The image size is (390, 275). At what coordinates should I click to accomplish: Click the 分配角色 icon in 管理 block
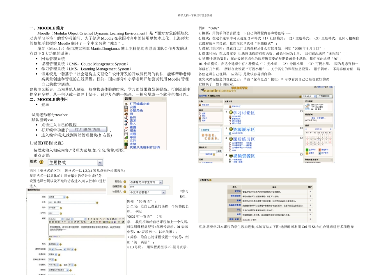click(126, 110)
